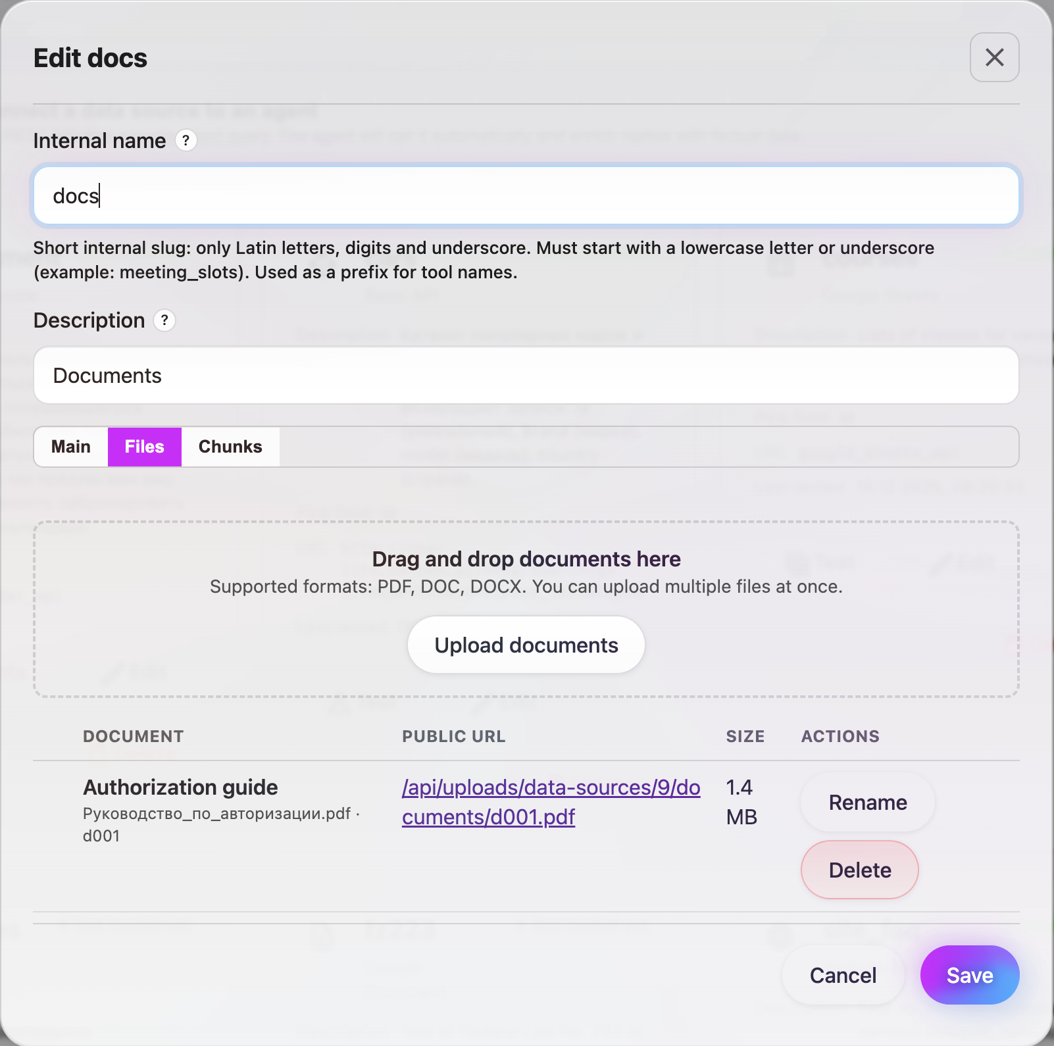The width and height of the screenshot is (1054, 1046).
Task: Focus the Internal name field containing docs
Action: click(526, 196)
